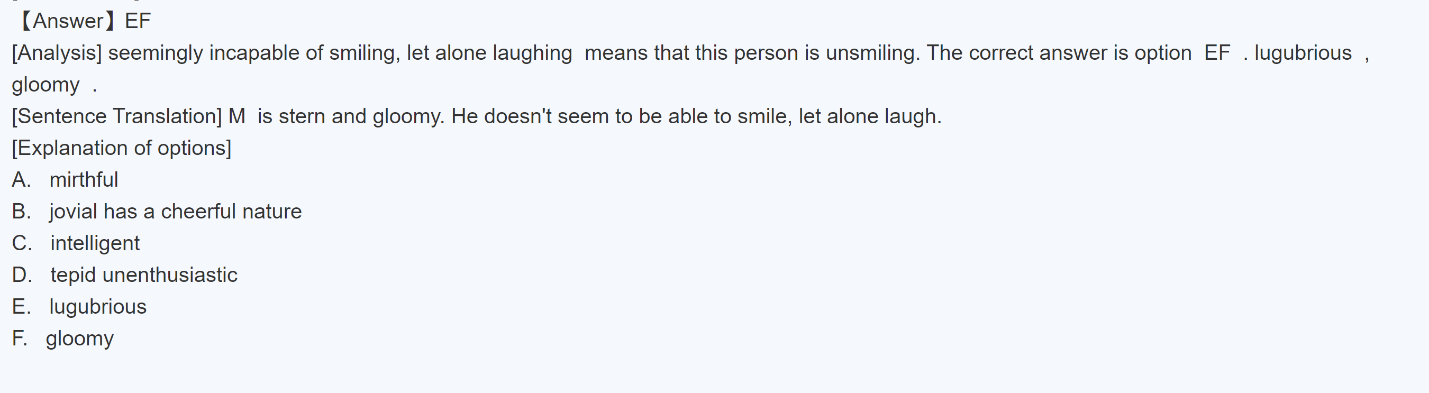Viewport: 1429px width, 393px height.
Task: Click the [Sentence Translation] label
Action: (x=116, y=116)
